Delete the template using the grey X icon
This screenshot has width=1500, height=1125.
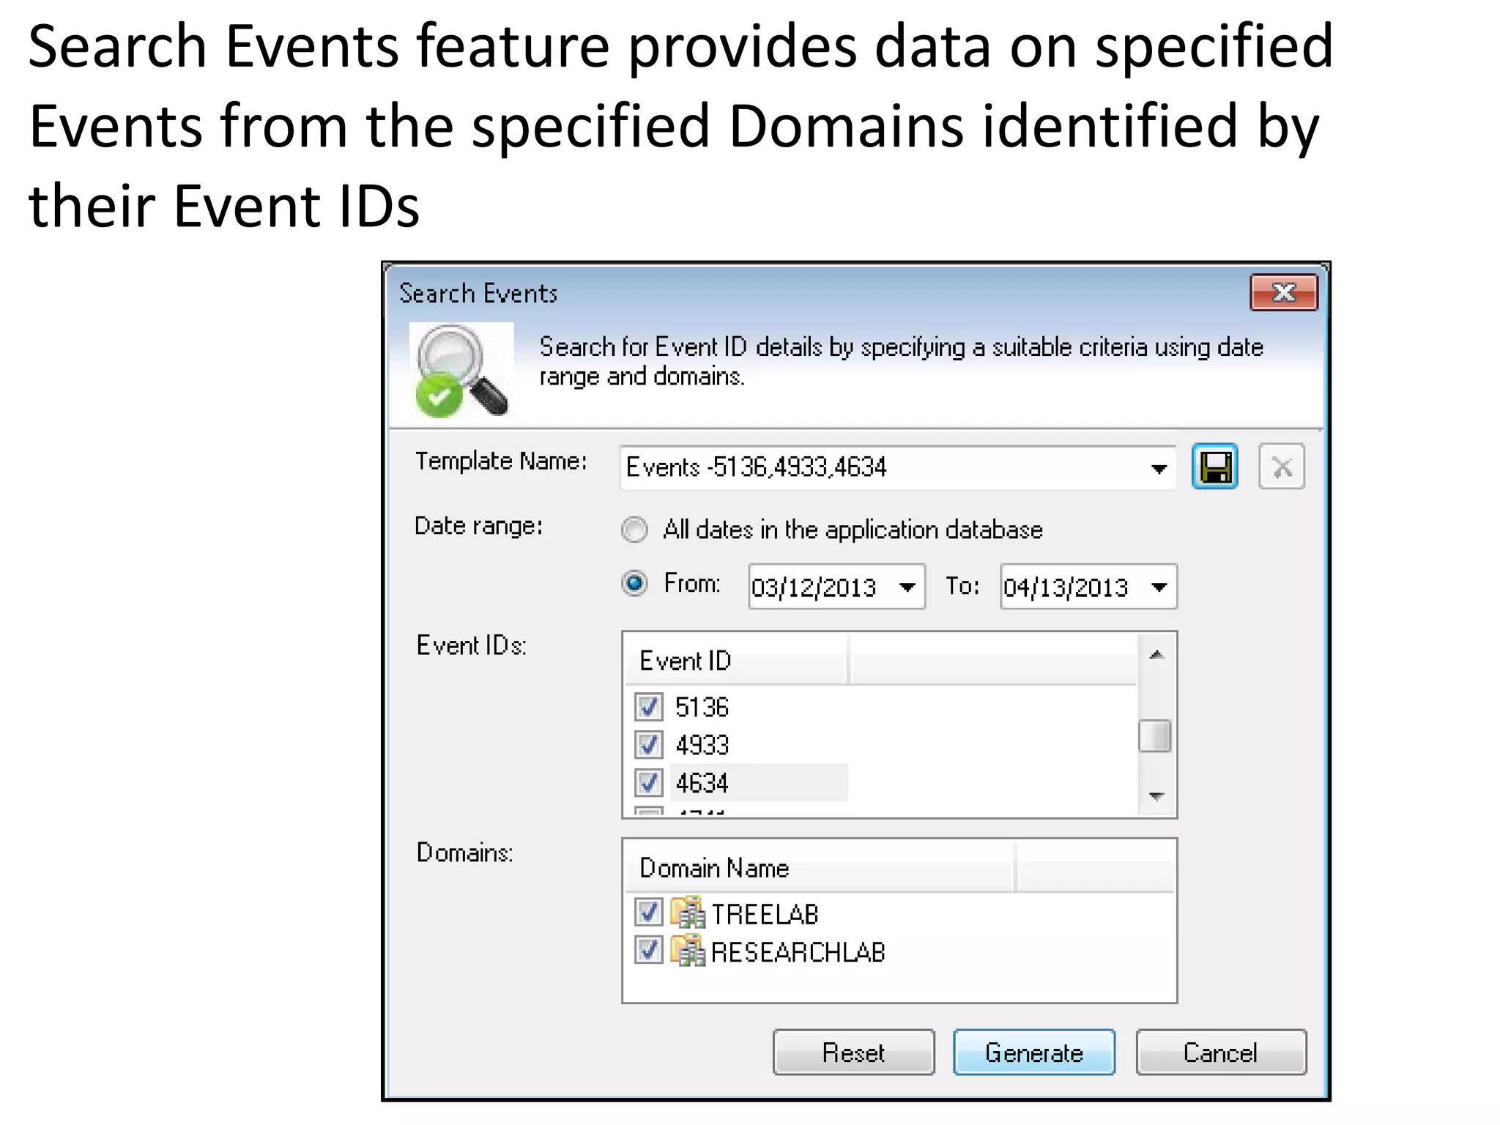[1281, 467]
